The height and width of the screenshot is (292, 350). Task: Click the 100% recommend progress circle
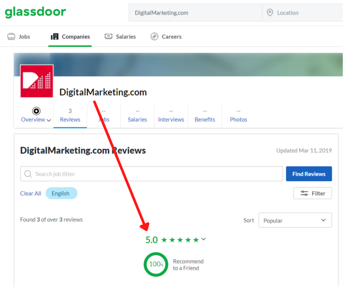pyautogui.click(x=156, y=264)
